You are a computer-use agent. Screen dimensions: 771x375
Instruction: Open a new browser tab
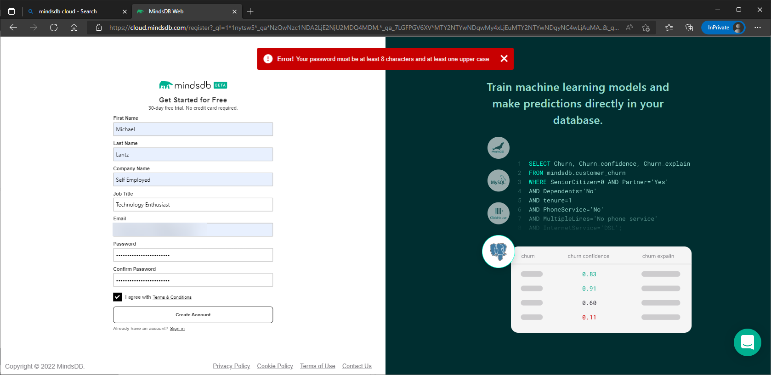pyautogui.click(x=250, y=11)
